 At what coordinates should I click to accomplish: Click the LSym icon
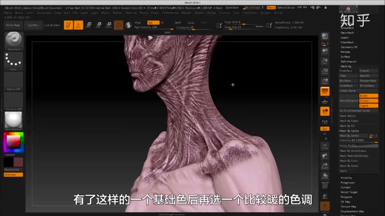point(325,122)
